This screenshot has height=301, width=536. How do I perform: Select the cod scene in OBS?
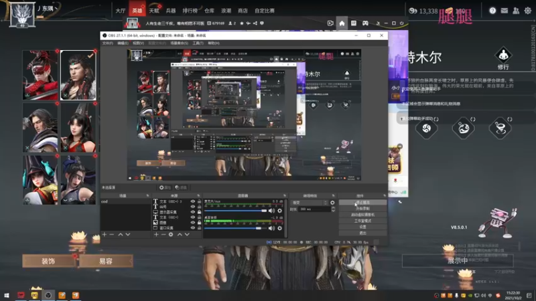125,202
